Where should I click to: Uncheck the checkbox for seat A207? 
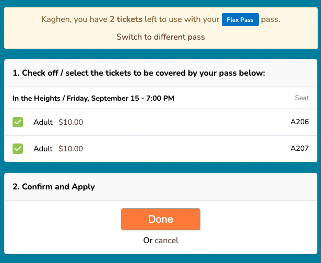[x=18, y=149]
